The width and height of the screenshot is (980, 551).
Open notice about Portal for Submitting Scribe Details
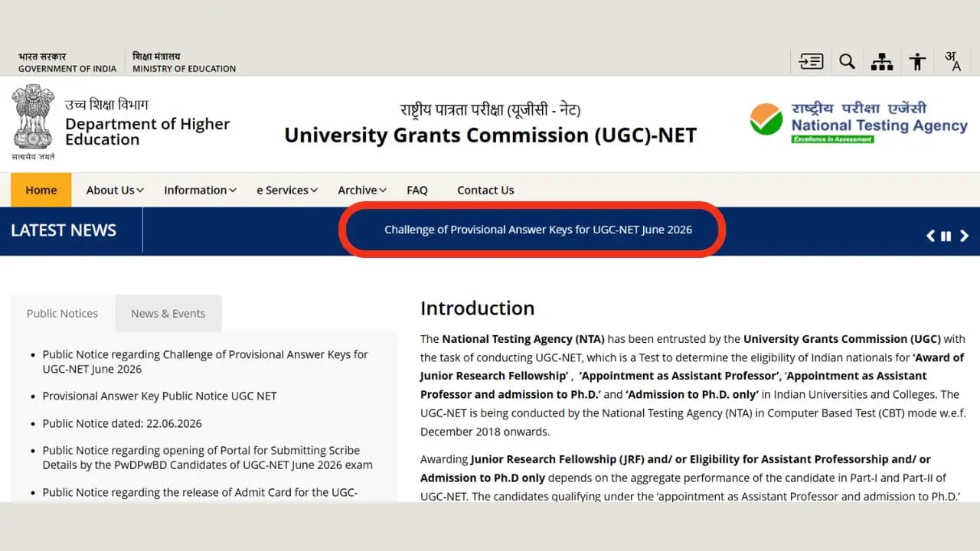pos(207,458)
